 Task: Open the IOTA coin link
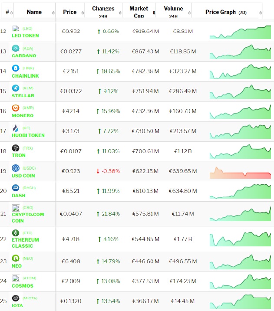[x=18, y=305]
